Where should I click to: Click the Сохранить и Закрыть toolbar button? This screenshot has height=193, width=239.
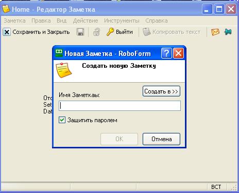pos(36,32)
